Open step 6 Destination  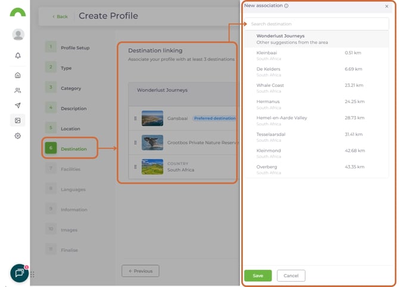click(69, 149)
